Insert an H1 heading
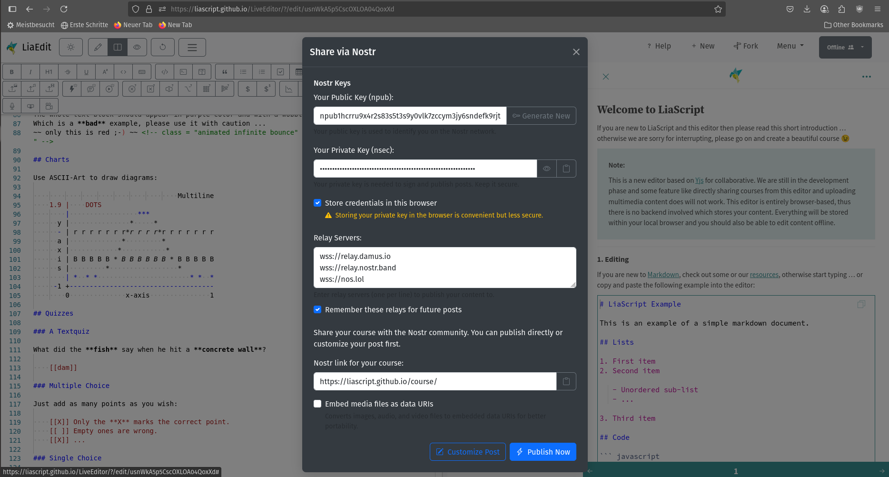 pos(49,72)
